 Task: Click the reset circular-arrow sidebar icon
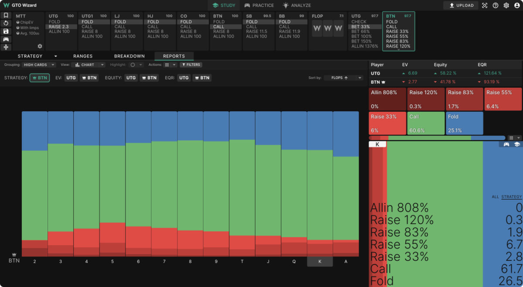tap(6, 23)
